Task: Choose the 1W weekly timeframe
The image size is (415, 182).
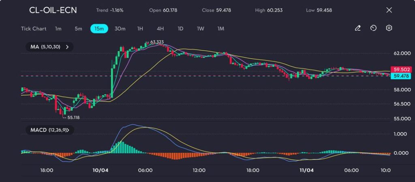Action: click(201, 29)
